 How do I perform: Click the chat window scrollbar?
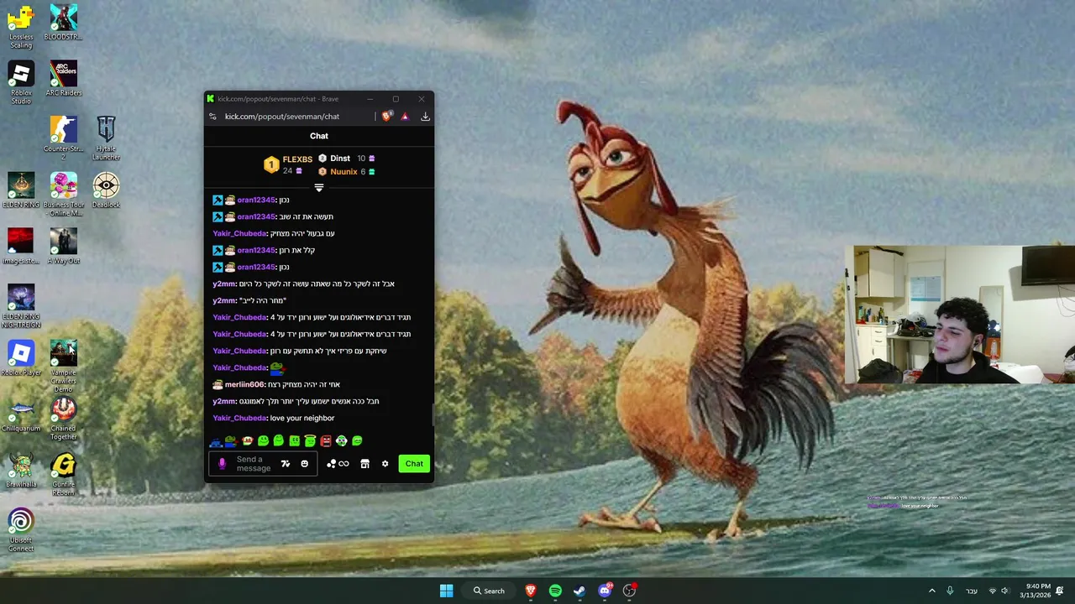point(432,414)
